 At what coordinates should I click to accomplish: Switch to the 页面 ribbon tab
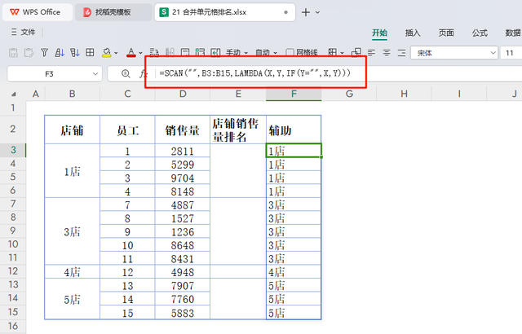pos(446,33)
